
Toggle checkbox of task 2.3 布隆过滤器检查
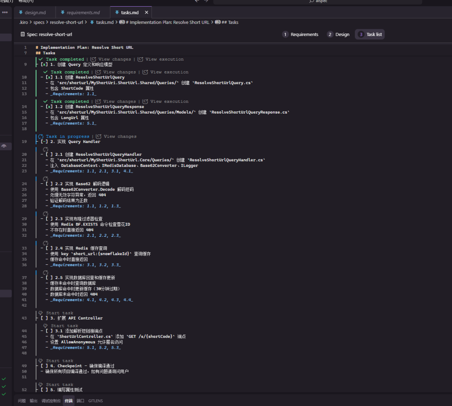click(49, 219)
